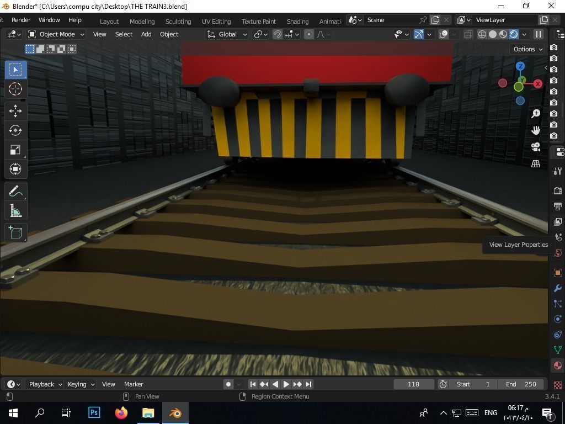Toggle Show Gizmo button
The height and width of the screenshot is (424, 565).
(x=418, y=34)
